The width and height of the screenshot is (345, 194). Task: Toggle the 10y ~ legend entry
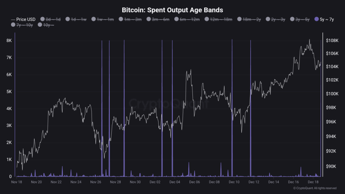tap(40, 25)
